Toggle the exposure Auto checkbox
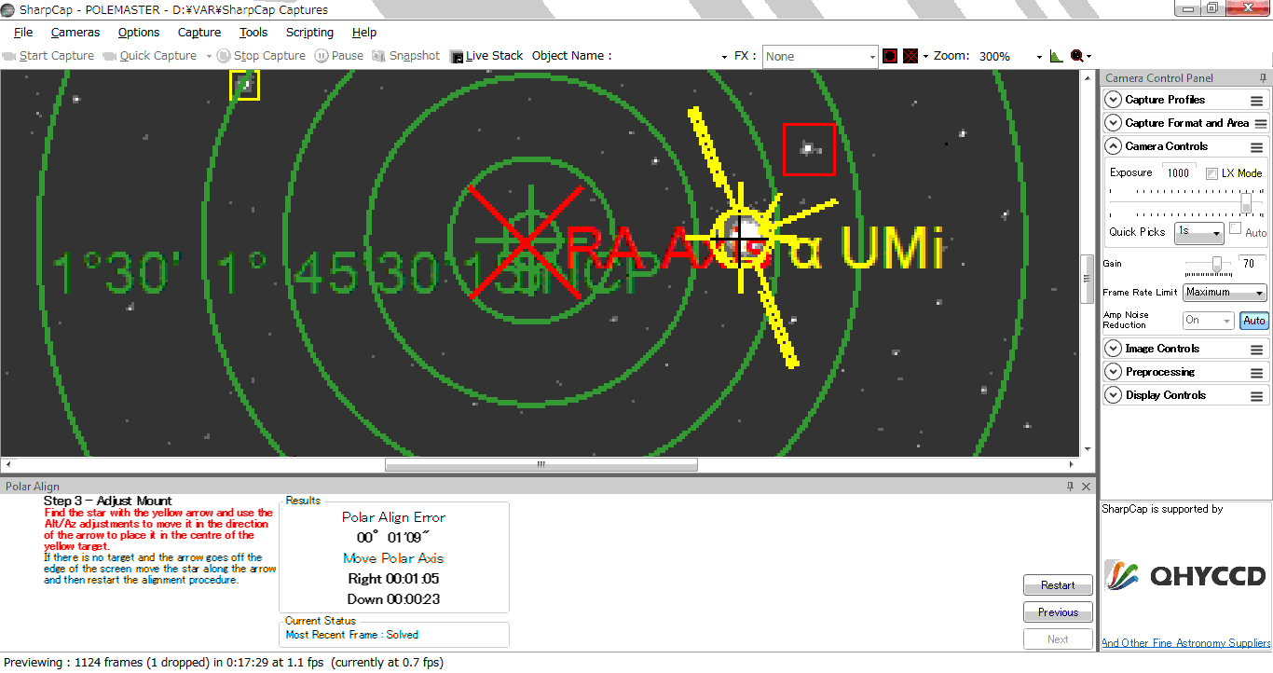The image size is (1273, 673). [1235, 228]
